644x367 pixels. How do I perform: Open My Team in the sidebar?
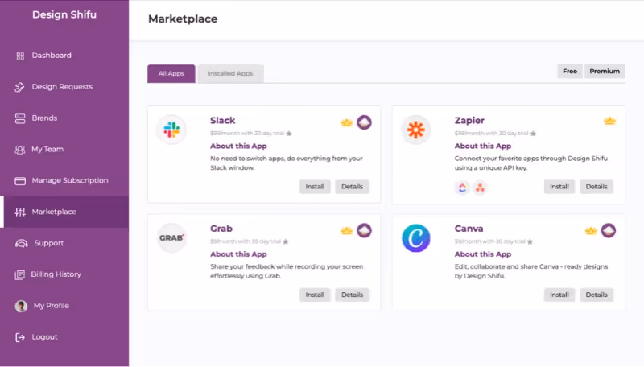64,150
